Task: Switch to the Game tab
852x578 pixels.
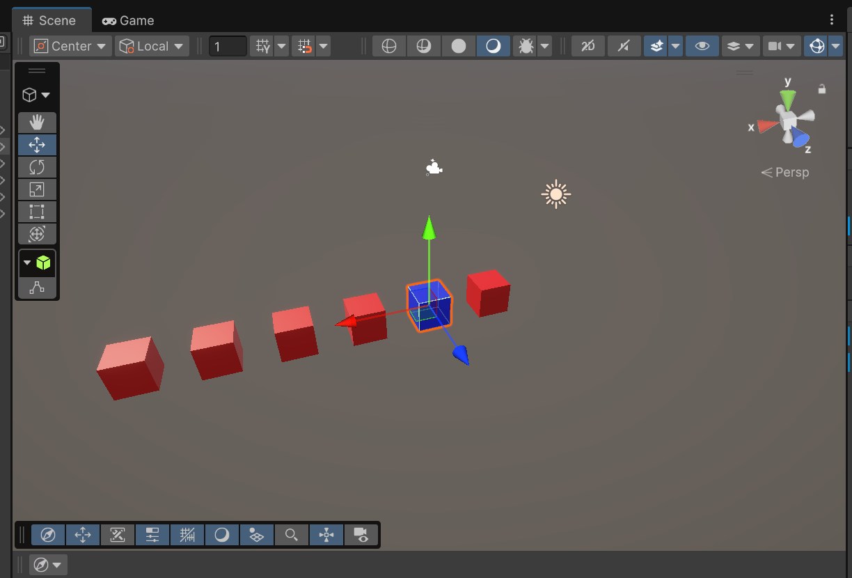Action: (128, 20)
